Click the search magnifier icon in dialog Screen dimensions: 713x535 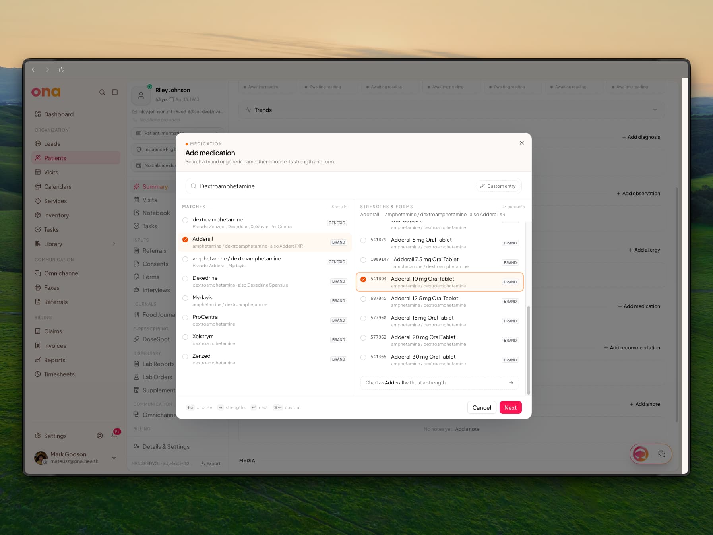coord(194,186)
